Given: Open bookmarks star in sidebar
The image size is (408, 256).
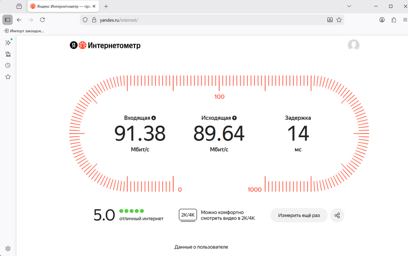Looking at the screenshot, I should point(8,77).
